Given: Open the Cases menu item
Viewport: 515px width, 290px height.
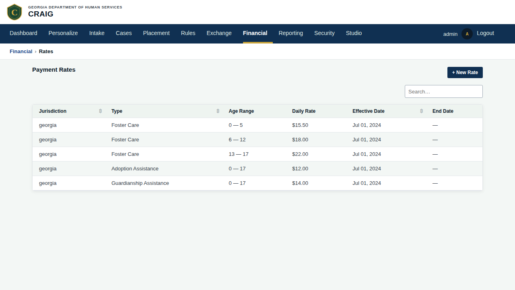Looking at the screenshot, I should point(124,33).
